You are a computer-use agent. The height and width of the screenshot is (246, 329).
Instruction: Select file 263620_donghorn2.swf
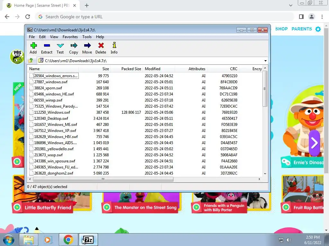(x=54, y=173)
